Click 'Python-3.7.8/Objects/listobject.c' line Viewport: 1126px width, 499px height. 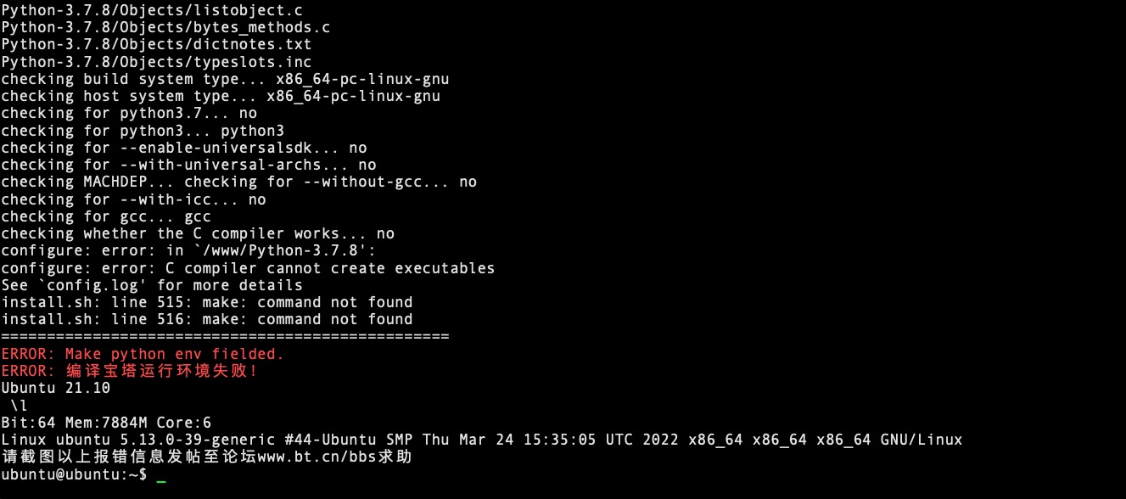(x=152, y=10)
